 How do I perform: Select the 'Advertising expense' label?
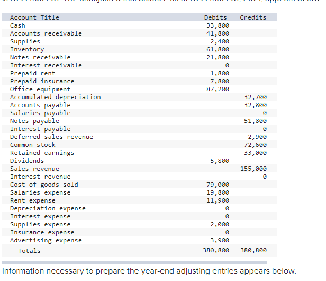[46, 240]
